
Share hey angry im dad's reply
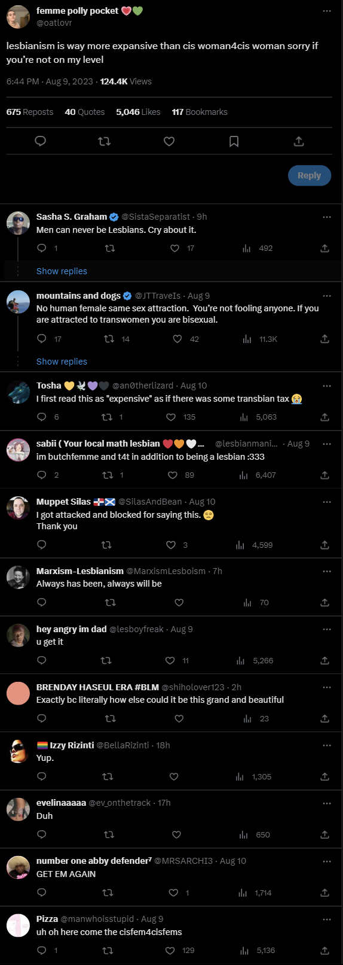(324, 661)
